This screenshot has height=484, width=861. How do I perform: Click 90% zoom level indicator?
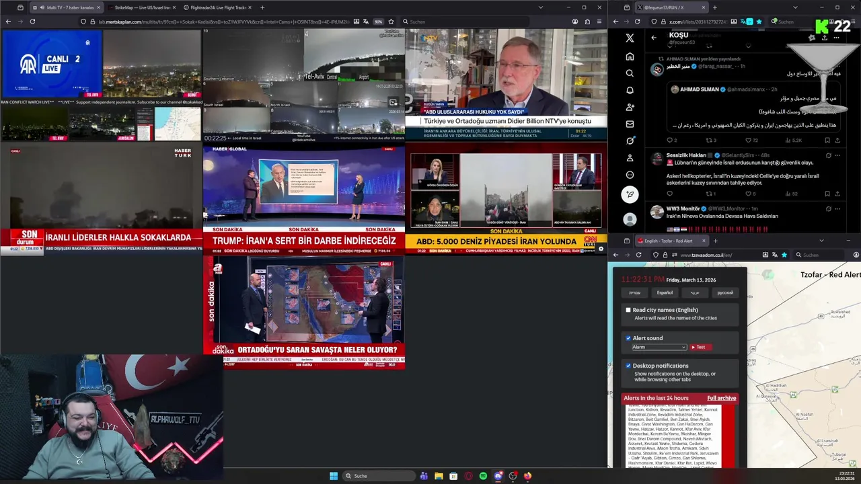coord(378,22)
